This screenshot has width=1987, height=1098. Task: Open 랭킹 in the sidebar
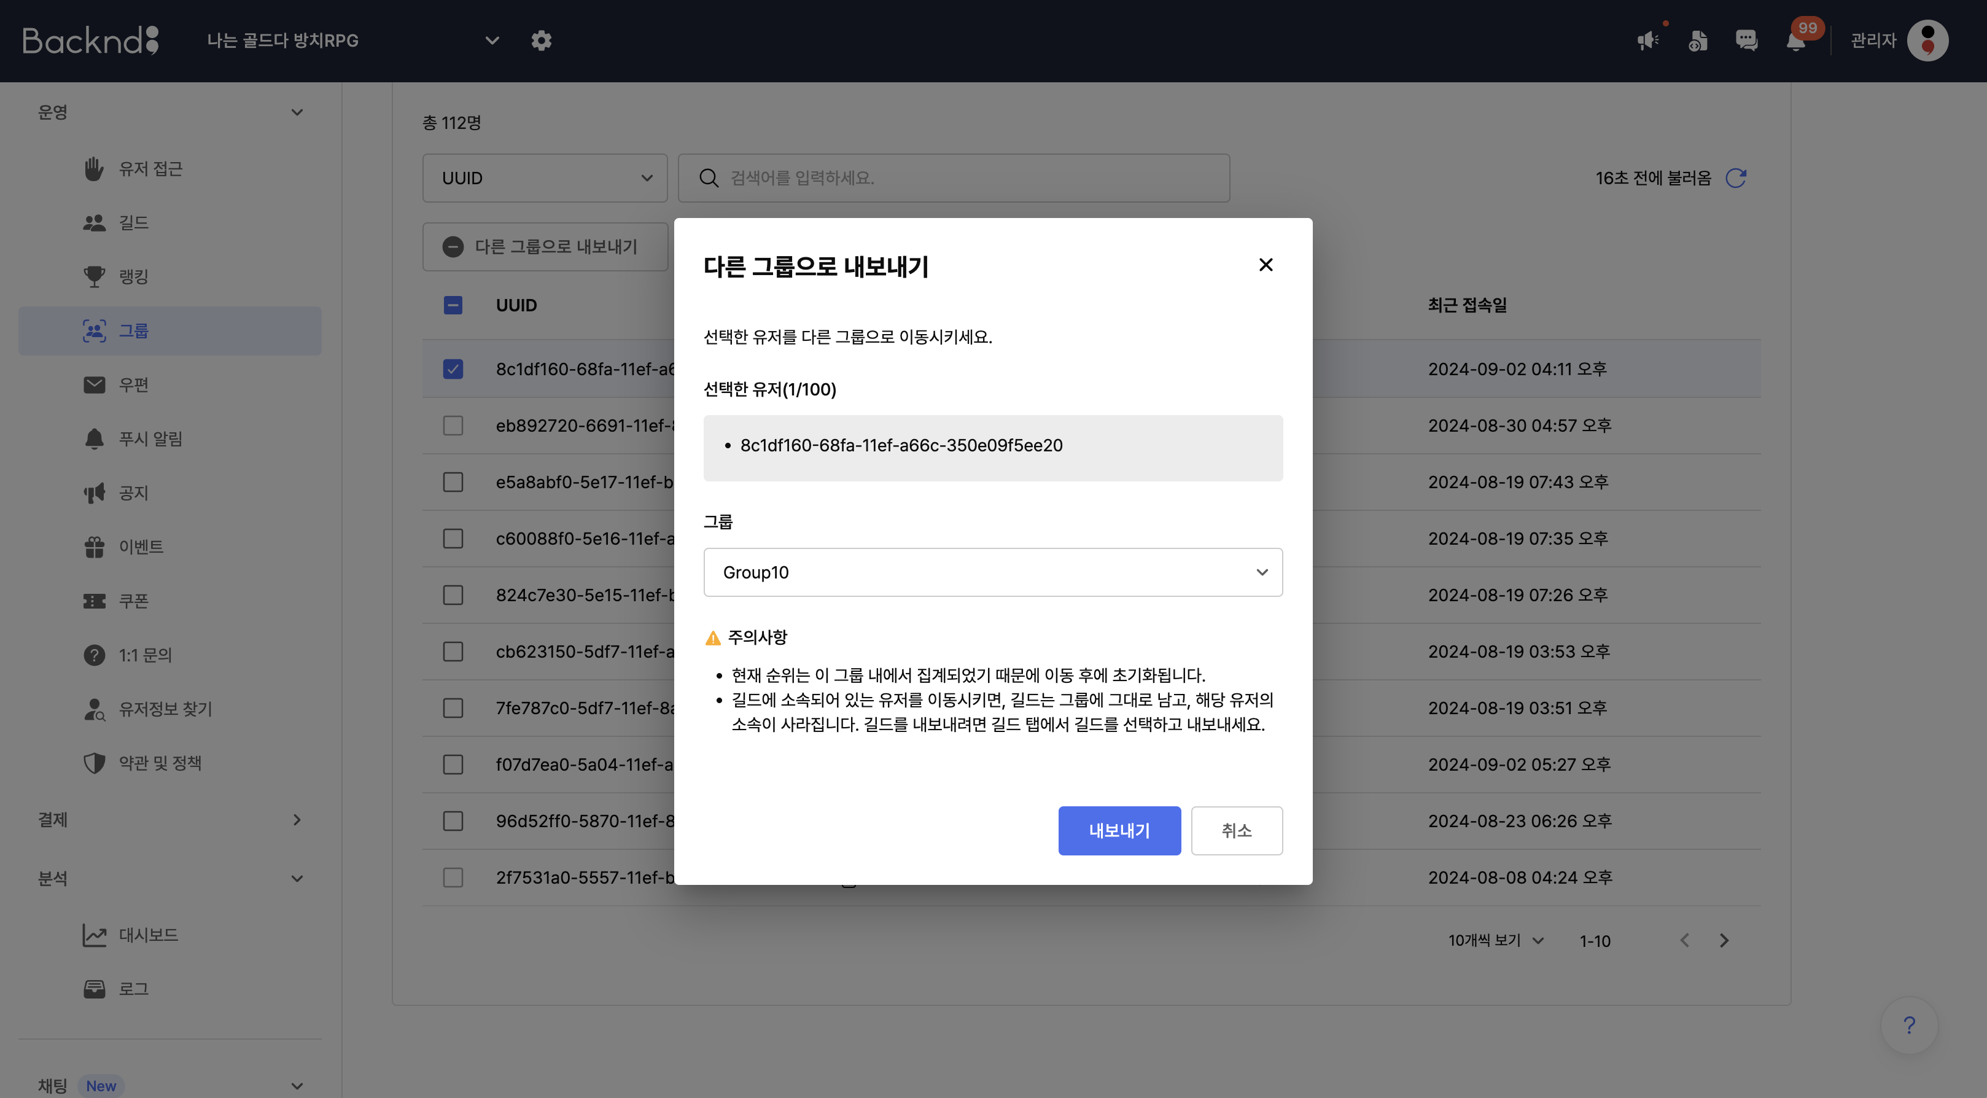tap(169, 277)
